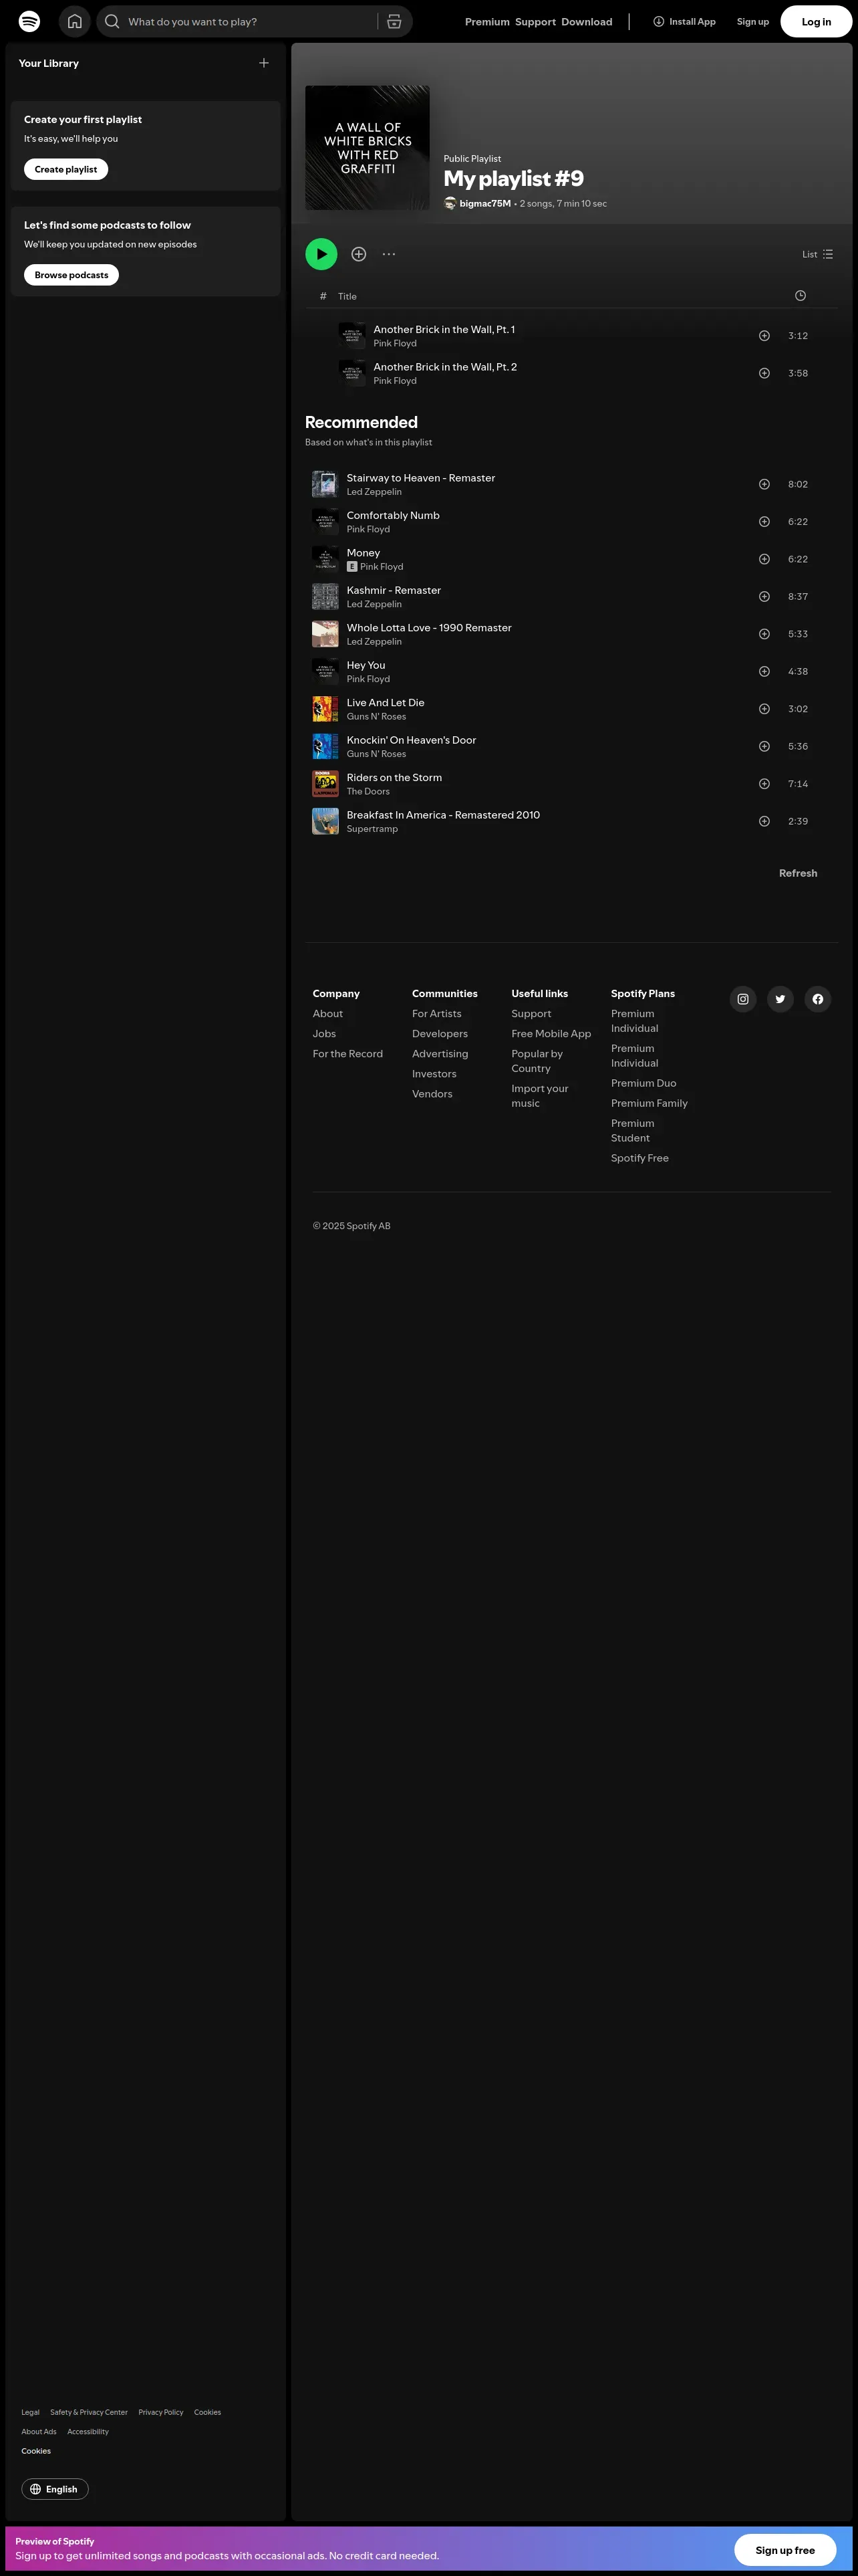Click the playlist cover art image

tap(368, 148)
